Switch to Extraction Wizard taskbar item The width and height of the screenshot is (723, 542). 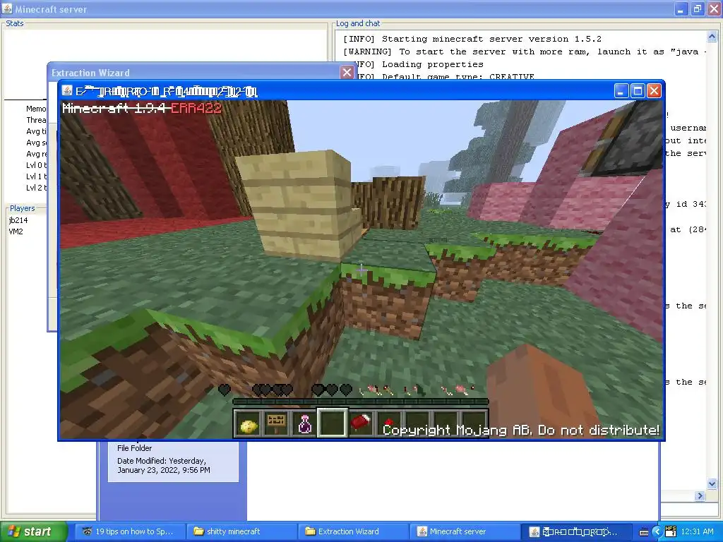(352, 531)
